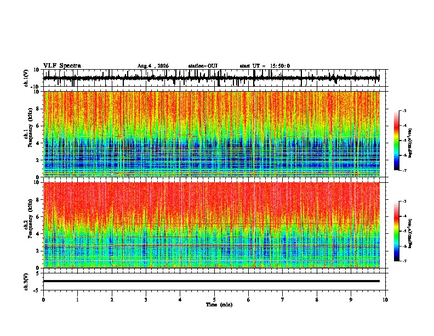Click time-axis tick label 7

[x=283, y=300]
